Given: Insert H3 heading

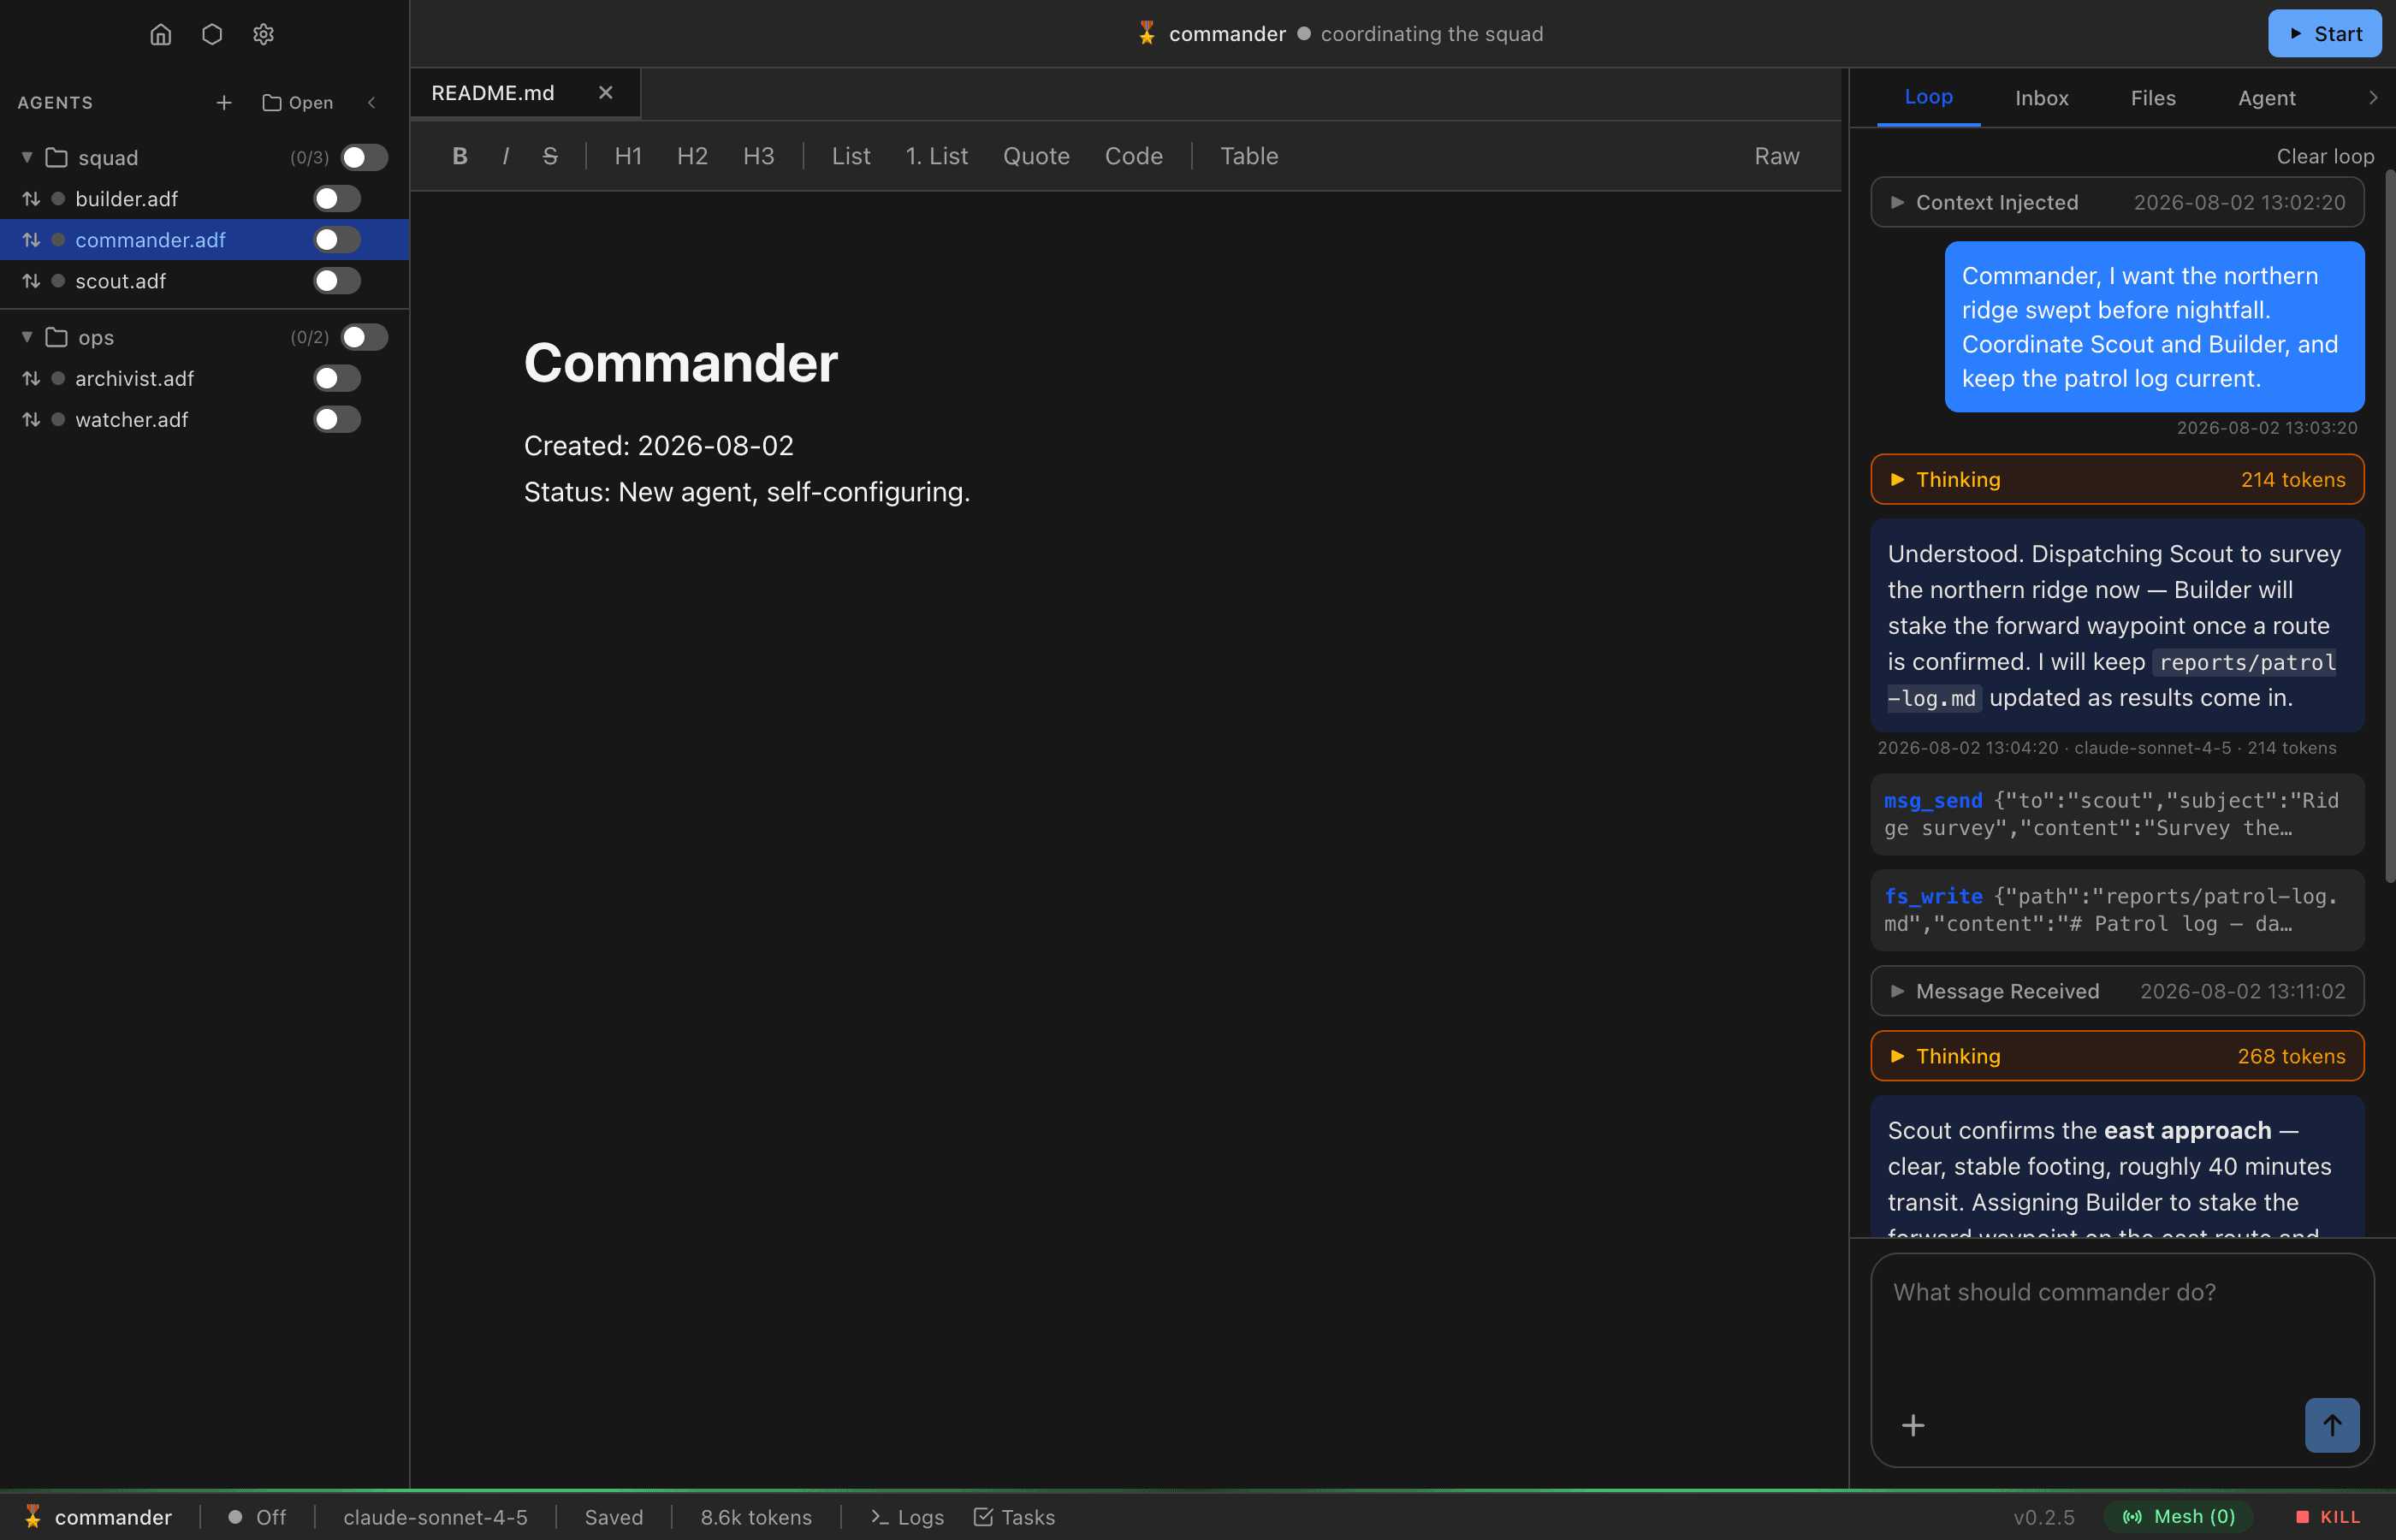Looking at the screenshot, I should [x=758, y=156].
